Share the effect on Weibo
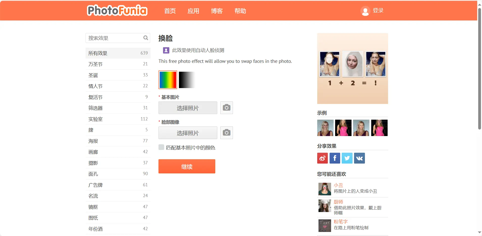The width and height of the screenshot is (482, 236). click(x=322, y=158)
